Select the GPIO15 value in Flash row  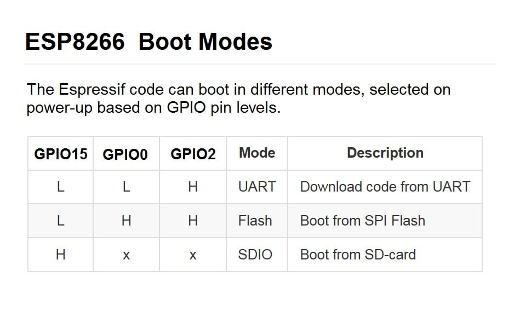point(61,221)
